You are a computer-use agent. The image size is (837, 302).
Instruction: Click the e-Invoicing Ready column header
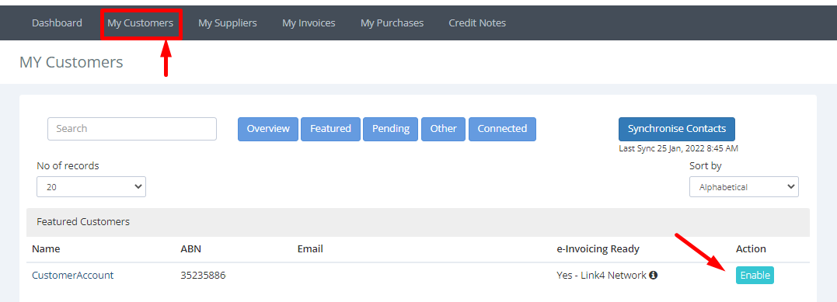coord(598,248)
